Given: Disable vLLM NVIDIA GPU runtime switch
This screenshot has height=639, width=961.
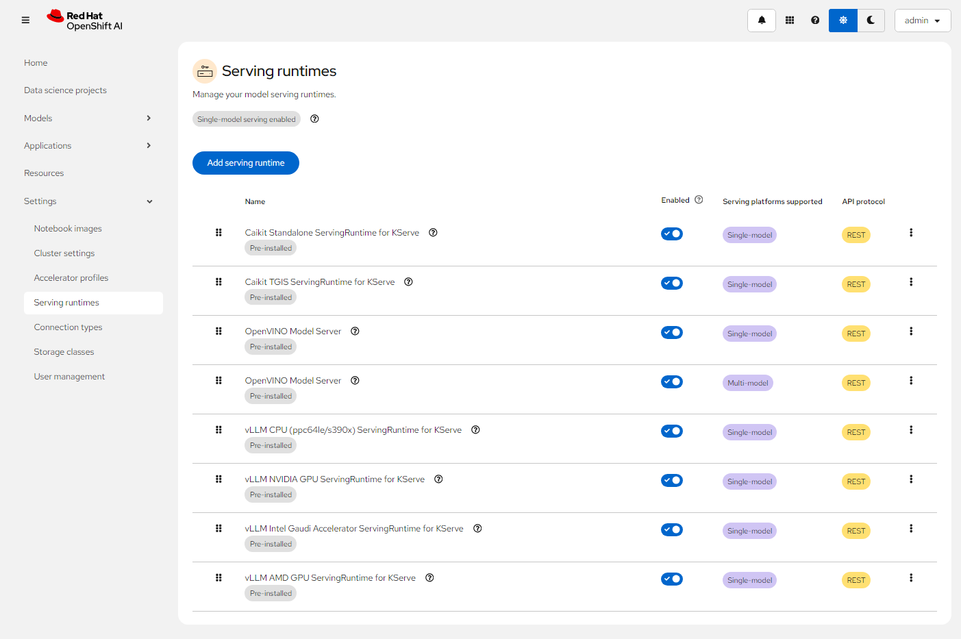Looking at the screenshot, I should (672, 480).
